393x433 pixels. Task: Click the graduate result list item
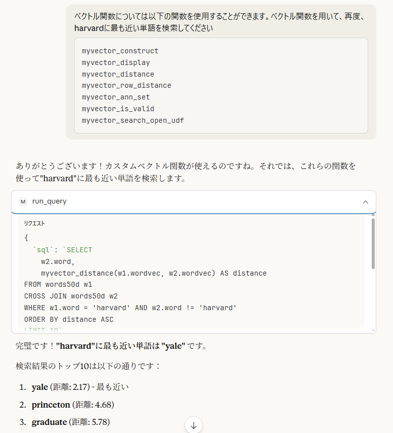pos(70,422)
